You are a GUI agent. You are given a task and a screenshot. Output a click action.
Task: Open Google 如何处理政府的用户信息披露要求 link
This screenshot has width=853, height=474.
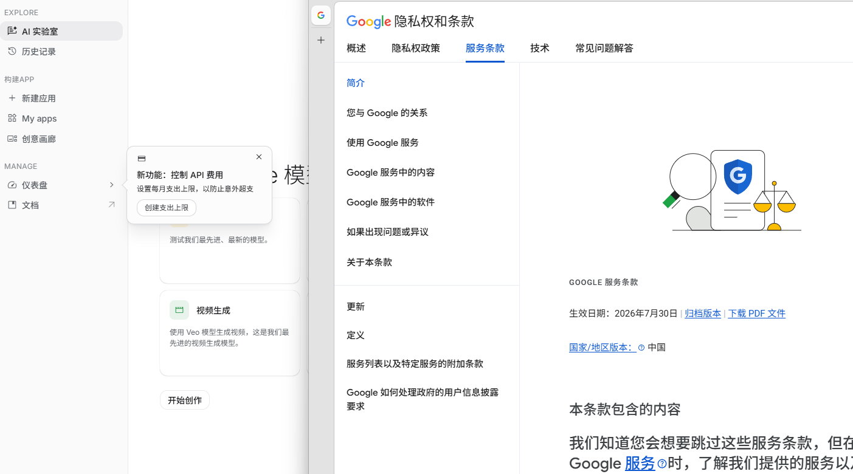[x=423, y=399]
